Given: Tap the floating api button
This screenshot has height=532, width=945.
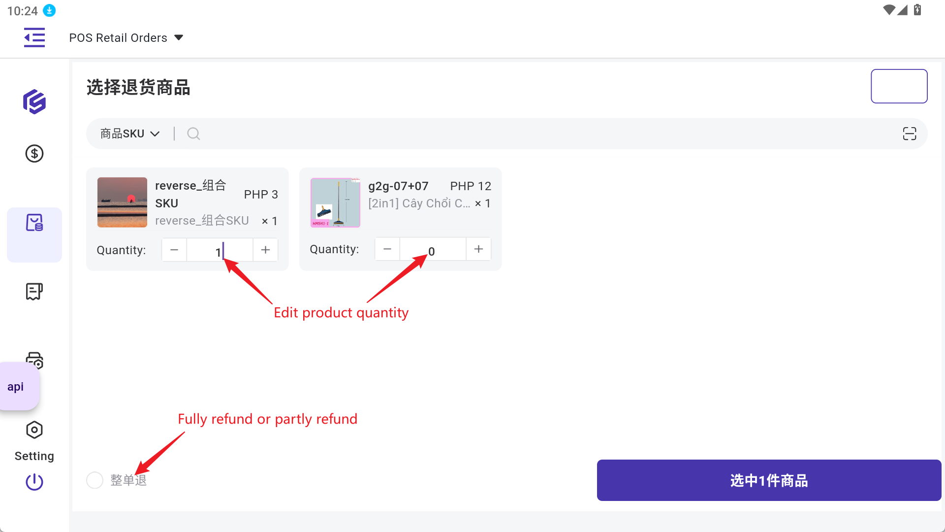Looking at the screenshot, I should [16, 387].
